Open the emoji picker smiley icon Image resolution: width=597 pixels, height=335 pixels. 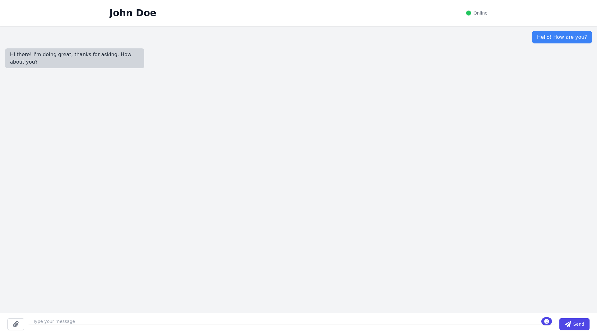(546, 321)
